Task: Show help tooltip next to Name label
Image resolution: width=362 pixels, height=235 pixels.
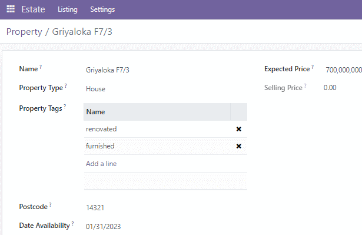Action: [x=41, y=67]
